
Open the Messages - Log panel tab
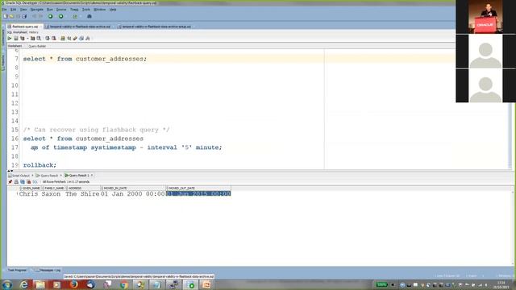coord(48,271)
